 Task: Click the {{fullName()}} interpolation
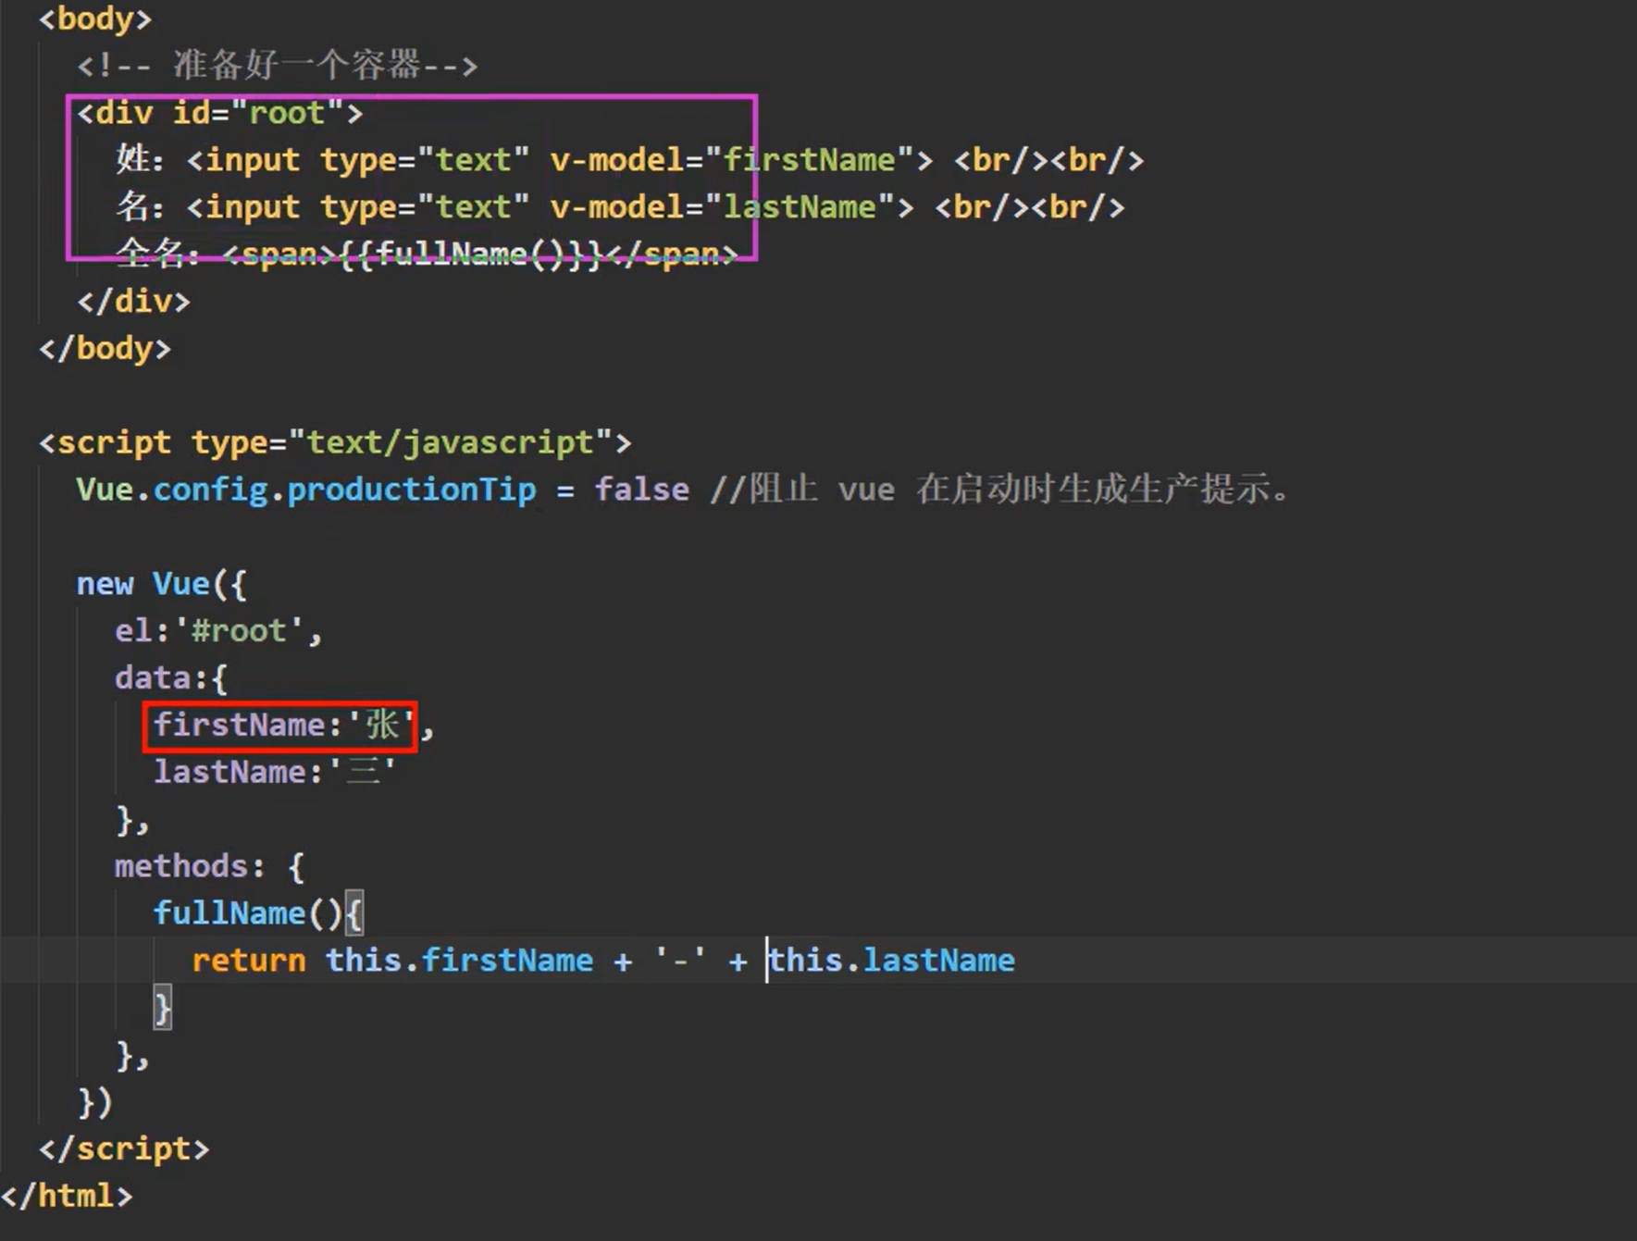[x=471, y=254]
